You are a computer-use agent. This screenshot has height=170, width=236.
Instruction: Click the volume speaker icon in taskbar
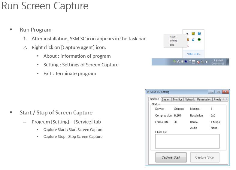(207, 62)
